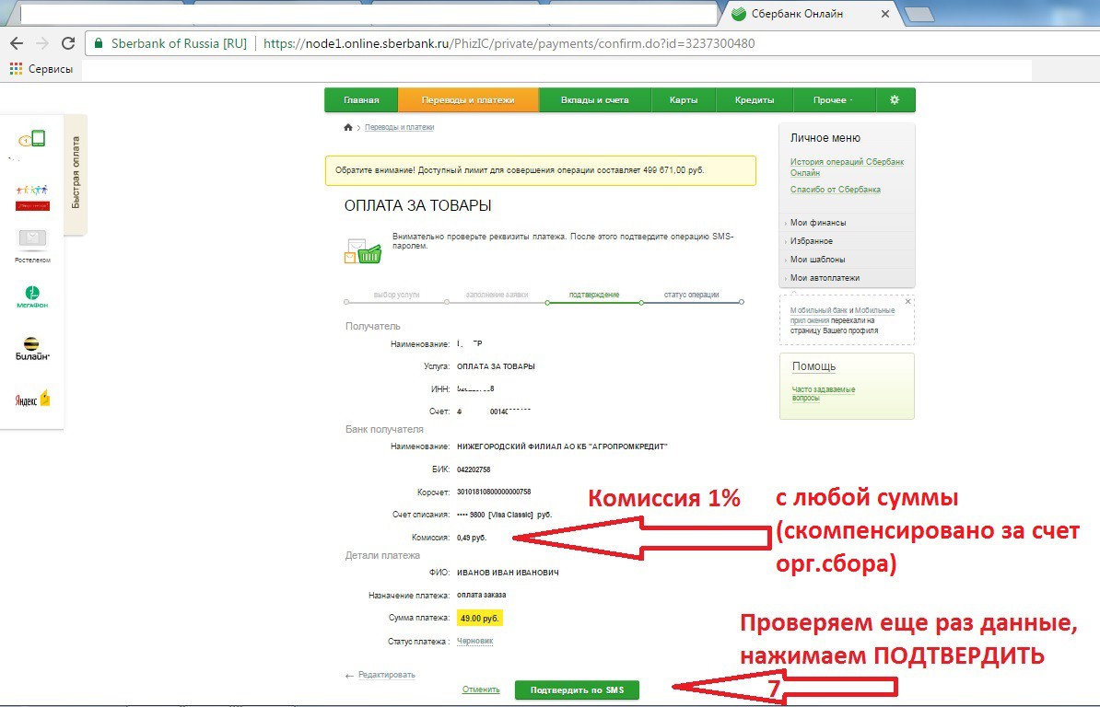Click the Помощь panel heading

coord(813,366)
